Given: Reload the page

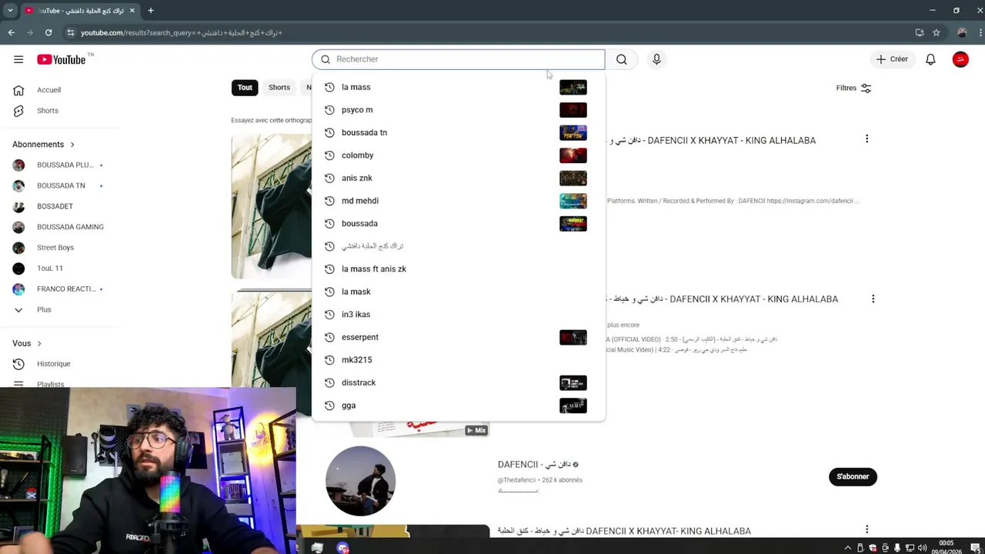Looking at the screenshot, I should (x=48, y=32).
